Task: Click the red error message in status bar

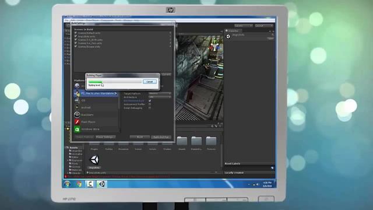Action: coord(117,177)
